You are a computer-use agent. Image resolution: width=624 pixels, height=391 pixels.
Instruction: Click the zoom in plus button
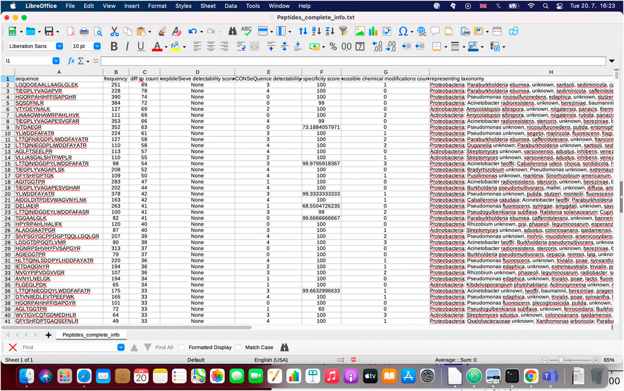click(x=595, y=360)
